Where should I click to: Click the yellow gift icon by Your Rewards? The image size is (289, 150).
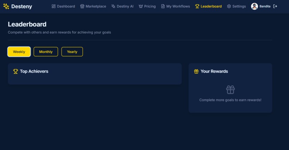tap(196, 71)
